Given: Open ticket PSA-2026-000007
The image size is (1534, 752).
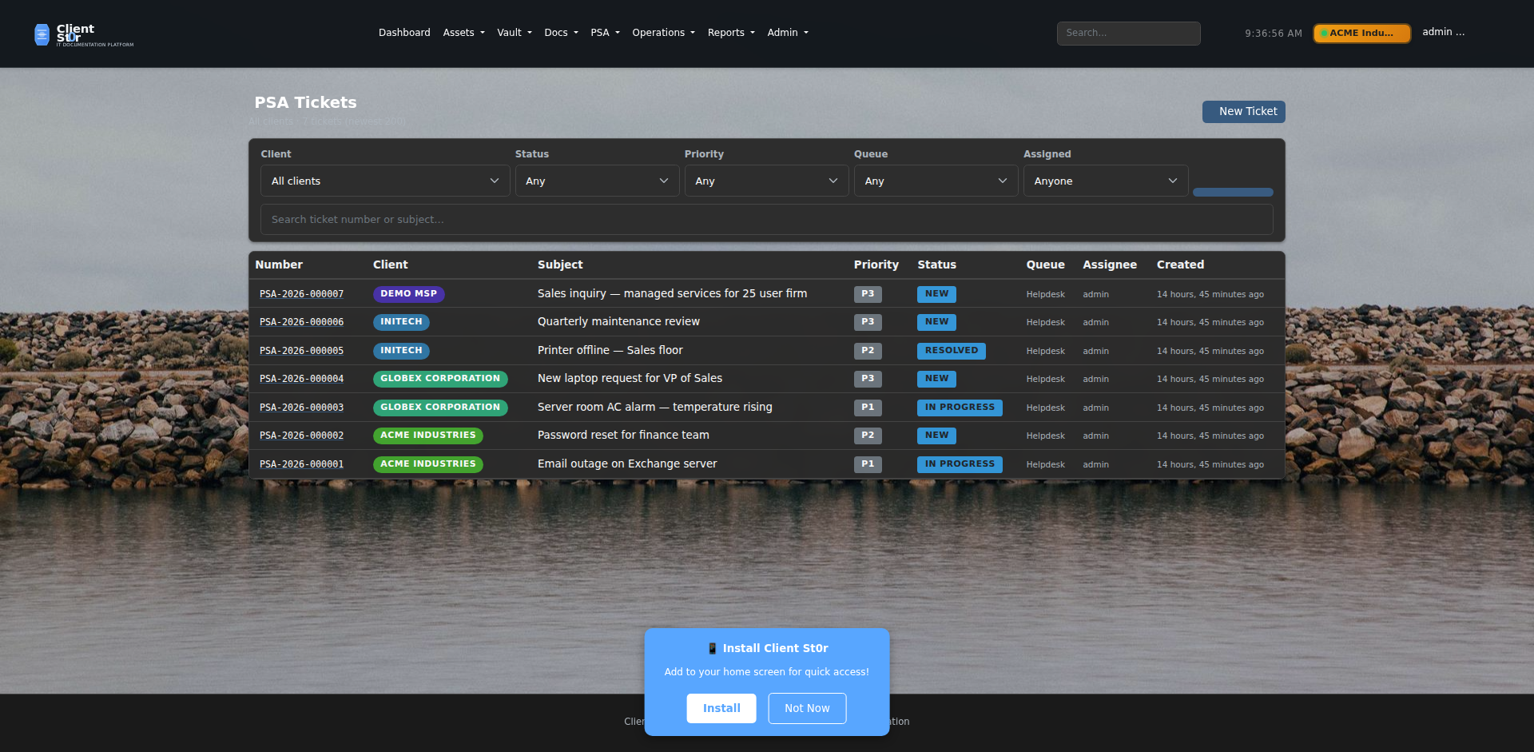Looking at the screenshot, I should [x=301, y=294].
